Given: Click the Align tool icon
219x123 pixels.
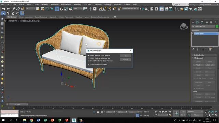Looking at the screenshot, I should click(146, 9).
